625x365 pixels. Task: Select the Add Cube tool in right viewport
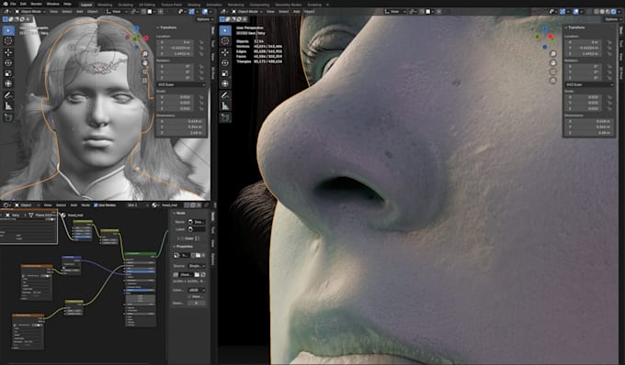coord(225,116)
